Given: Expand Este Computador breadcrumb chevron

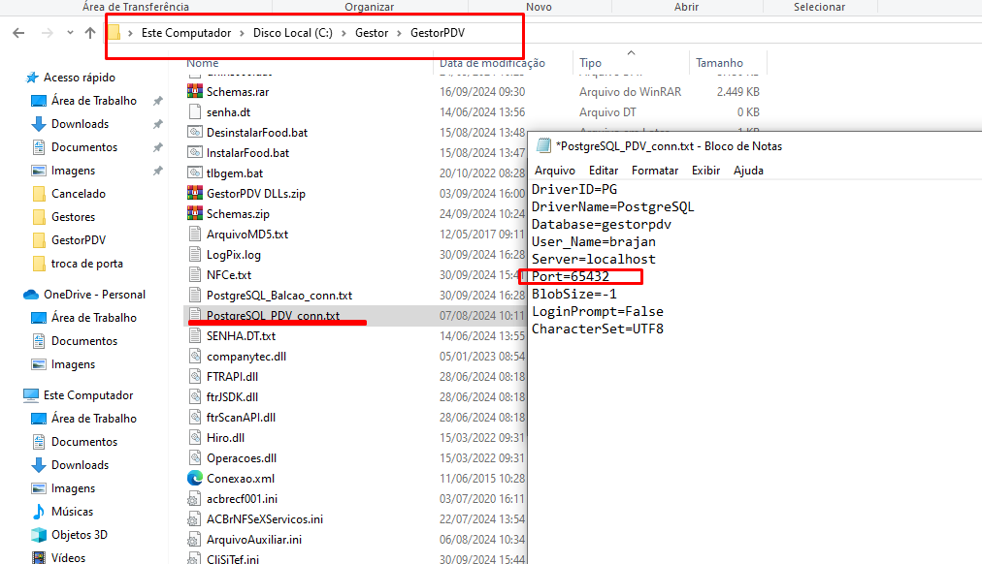Looking at the screenshot, I should tap(243, 33).
